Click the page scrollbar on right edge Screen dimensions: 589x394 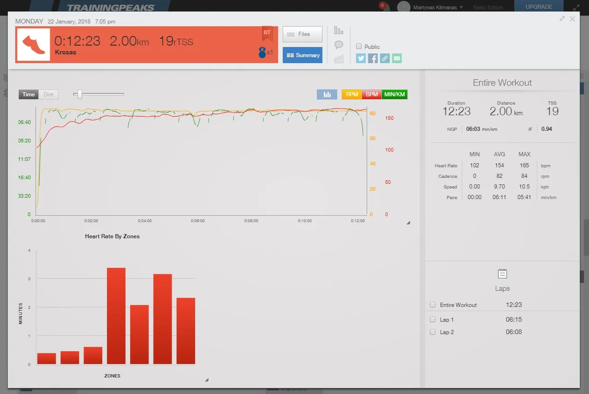click(x=586, y=237)
